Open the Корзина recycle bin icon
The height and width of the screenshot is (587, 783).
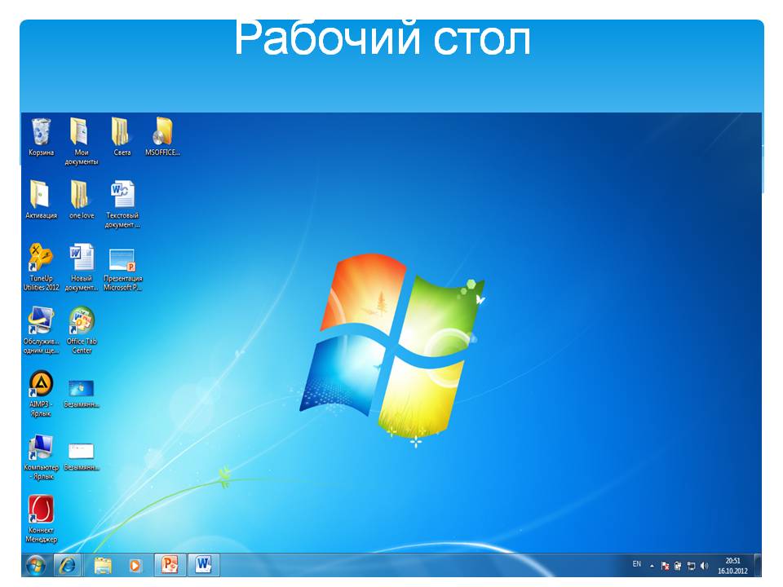pyautogui.click(x=41, y=132)
